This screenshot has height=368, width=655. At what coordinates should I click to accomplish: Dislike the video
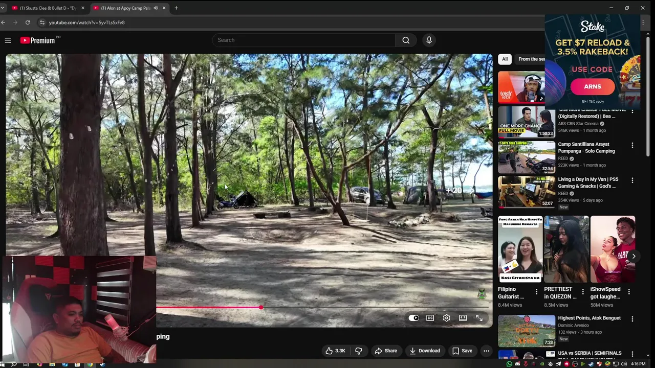click(359, 351)
